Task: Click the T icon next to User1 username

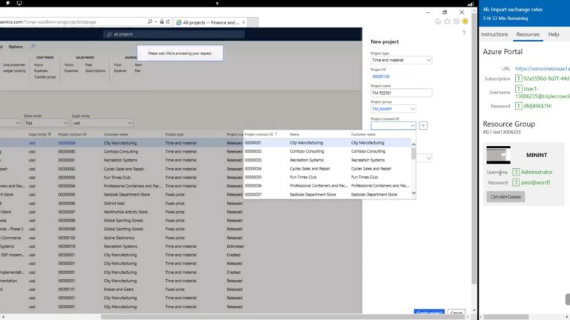Action: coord(519,89)
